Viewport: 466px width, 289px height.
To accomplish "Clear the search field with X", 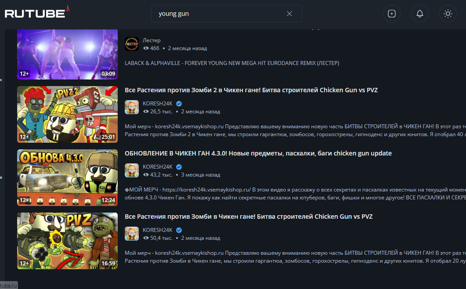I will (289, 14).
